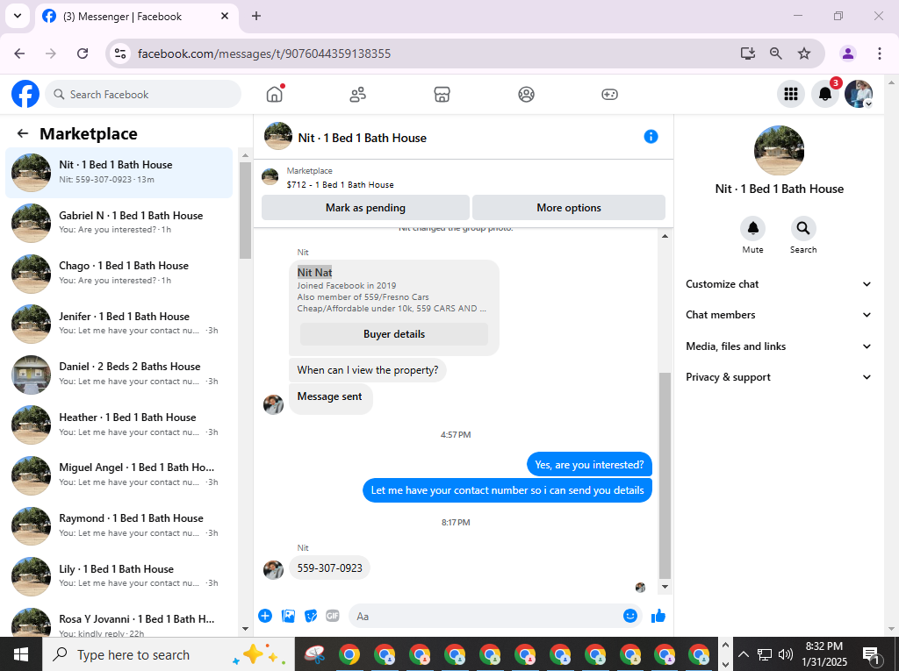Open the notifications bell with 3 badge
This screenshot has width=899, height=671.
click(x=825, y=94)
